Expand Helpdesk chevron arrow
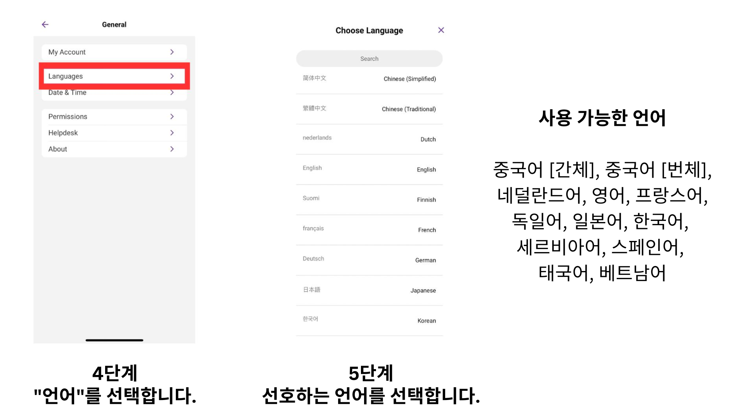The image size is (742, 417). point(172,133)
